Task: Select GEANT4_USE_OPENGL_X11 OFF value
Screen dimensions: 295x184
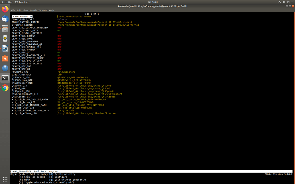Action: tap(59, 47)
